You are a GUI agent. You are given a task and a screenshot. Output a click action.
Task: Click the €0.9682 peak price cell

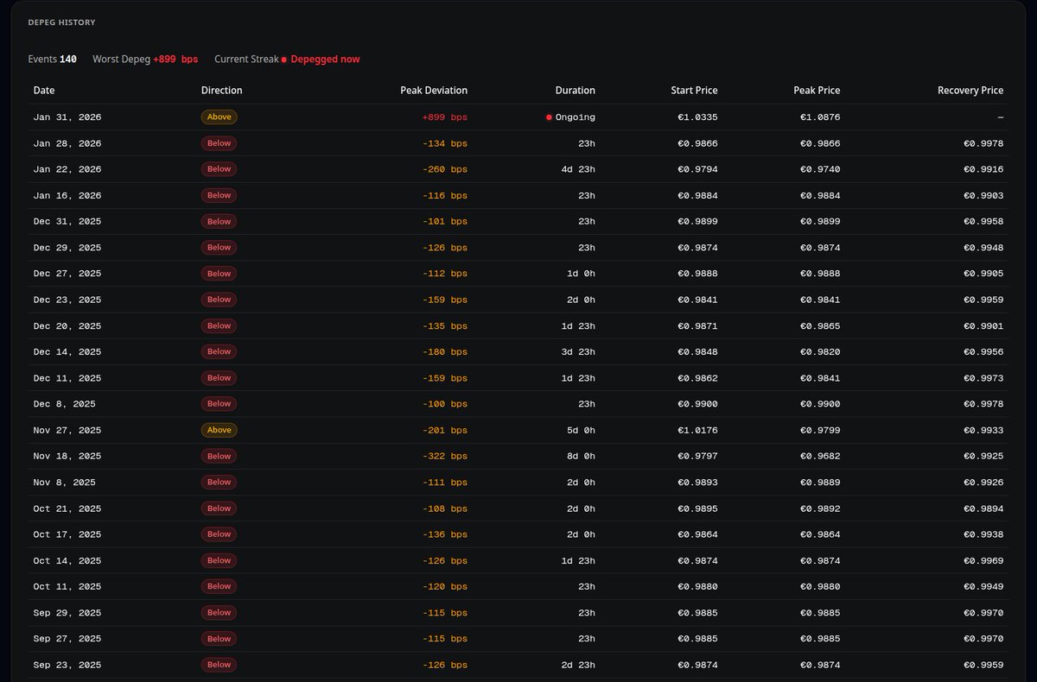tap(820, 456)
